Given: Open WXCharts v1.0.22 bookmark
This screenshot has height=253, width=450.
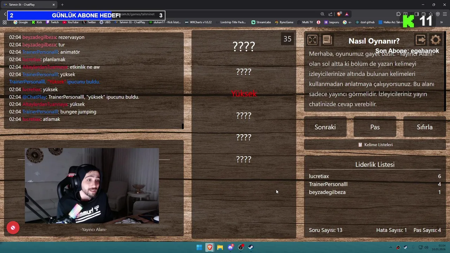Looking at the screenshot, I should [198, 22].
